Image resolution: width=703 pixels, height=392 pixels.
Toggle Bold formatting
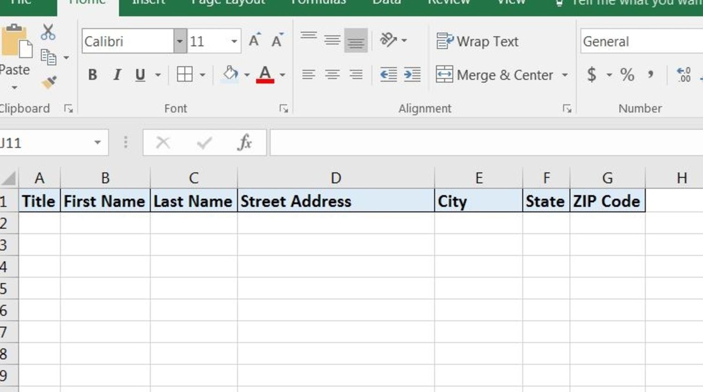click(x=92, y=74)
